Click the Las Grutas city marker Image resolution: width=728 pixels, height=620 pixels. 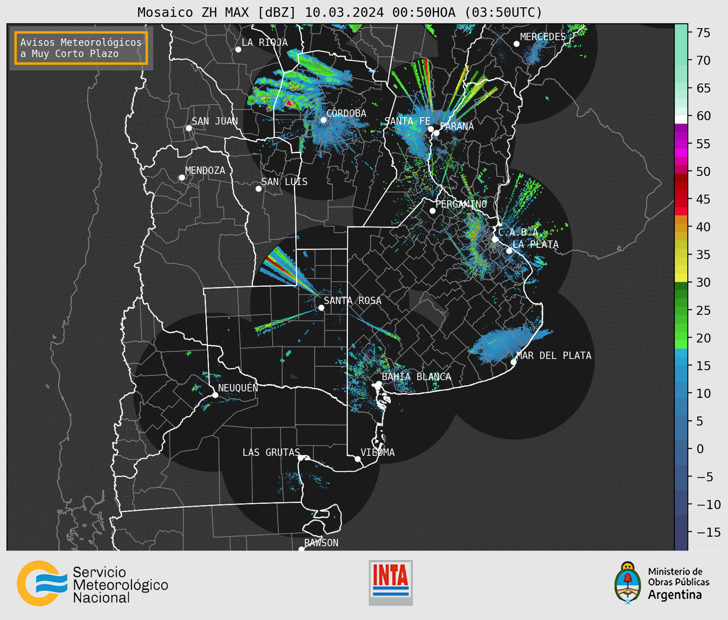pos(301,458)
